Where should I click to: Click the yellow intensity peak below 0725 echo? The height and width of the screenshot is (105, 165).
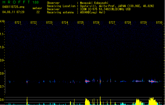pyautogui.click(x=87, y=102)
